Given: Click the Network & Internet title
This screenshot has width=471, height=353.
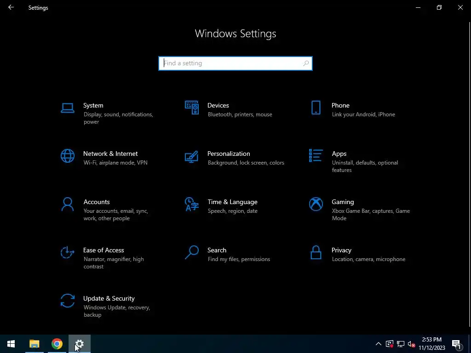Looking at the screenshot, I should pos(110,154).
